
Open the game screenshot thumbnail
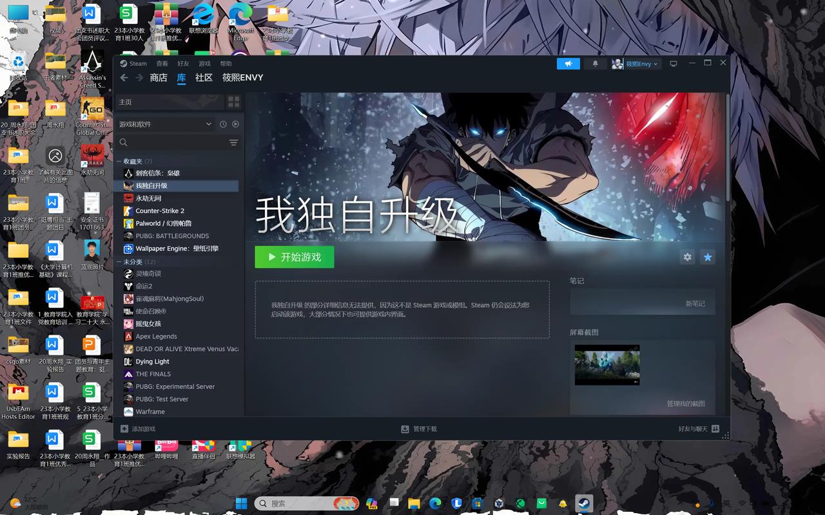607,365
